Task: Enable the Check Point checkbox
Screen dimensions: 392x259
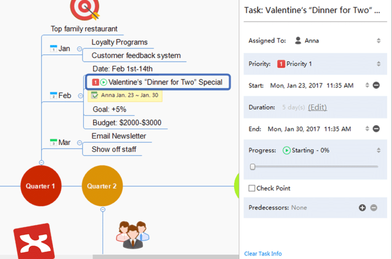Action: pos(252,188)
